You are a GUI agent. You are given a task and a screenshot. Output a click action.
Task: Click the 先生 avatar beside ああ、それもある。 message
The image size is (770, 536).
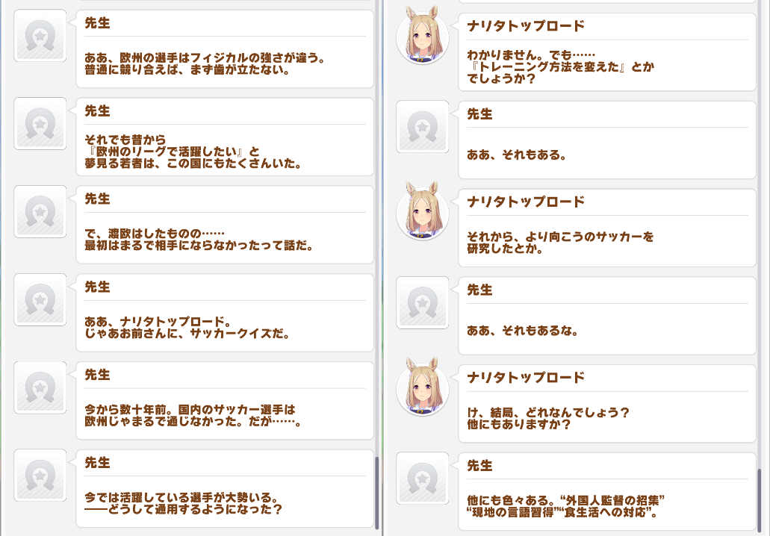(x=422, y=127)
